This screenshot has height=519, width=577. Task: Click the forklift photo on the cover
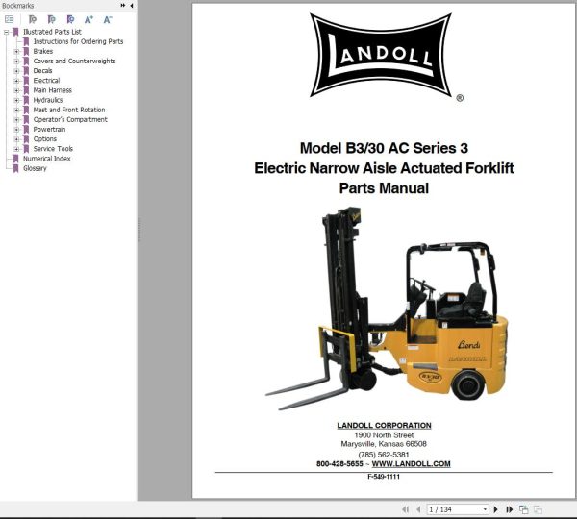coord(386,309)
